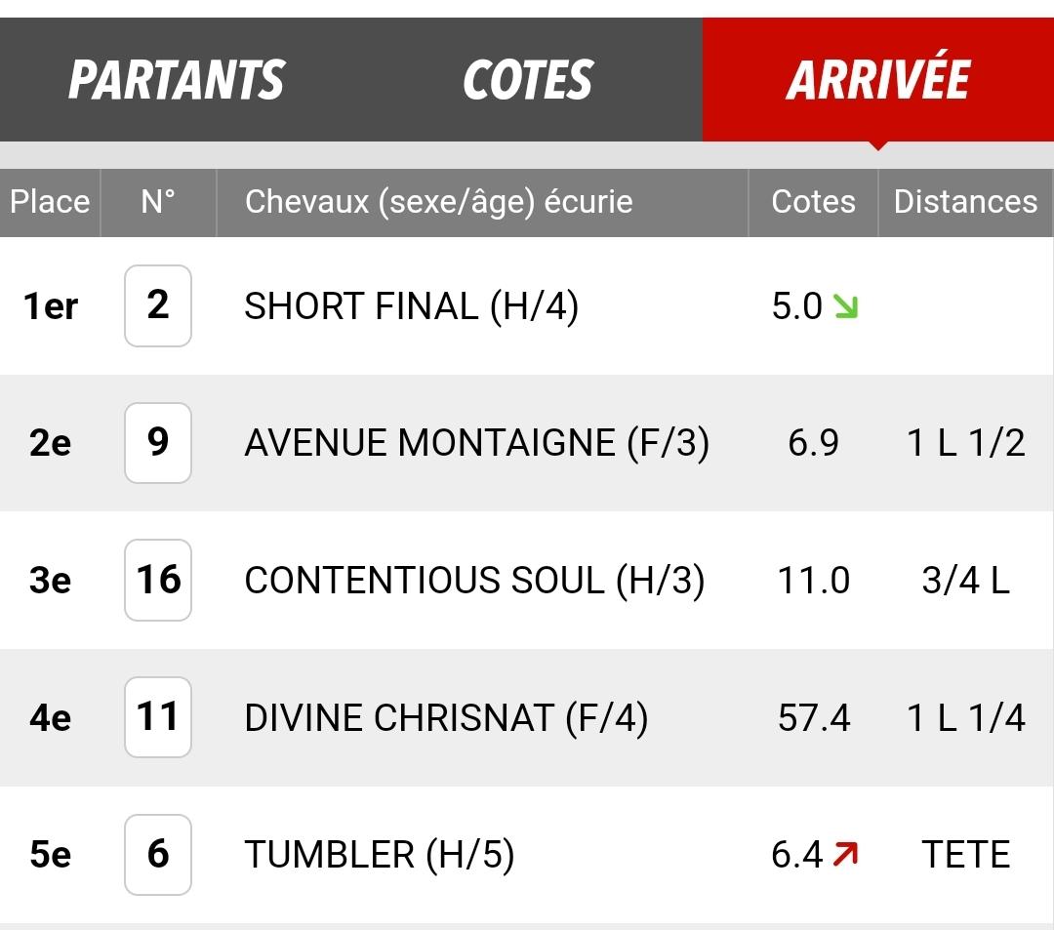Image resolution: width=1054 pixels, height=930 pixels.
Task: Click the N° column header
Action: 158,202
